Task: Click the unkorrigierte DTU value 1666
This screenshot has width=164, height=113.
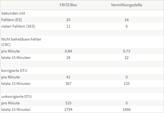Action: (127, 109)
